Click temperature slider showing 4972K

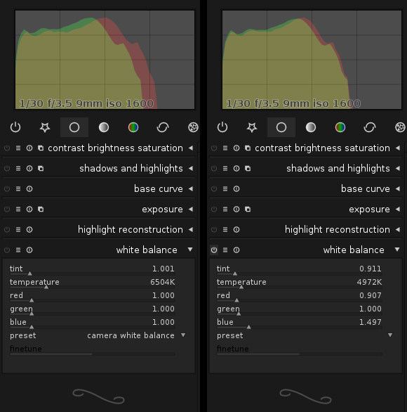click(299, 283)
